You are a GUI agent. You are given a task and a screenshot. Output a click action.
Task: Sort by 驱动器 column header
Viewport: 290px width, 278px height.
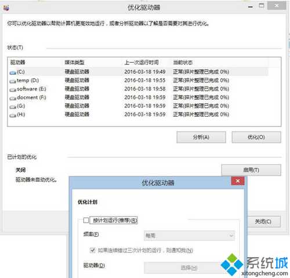point(18,62)
